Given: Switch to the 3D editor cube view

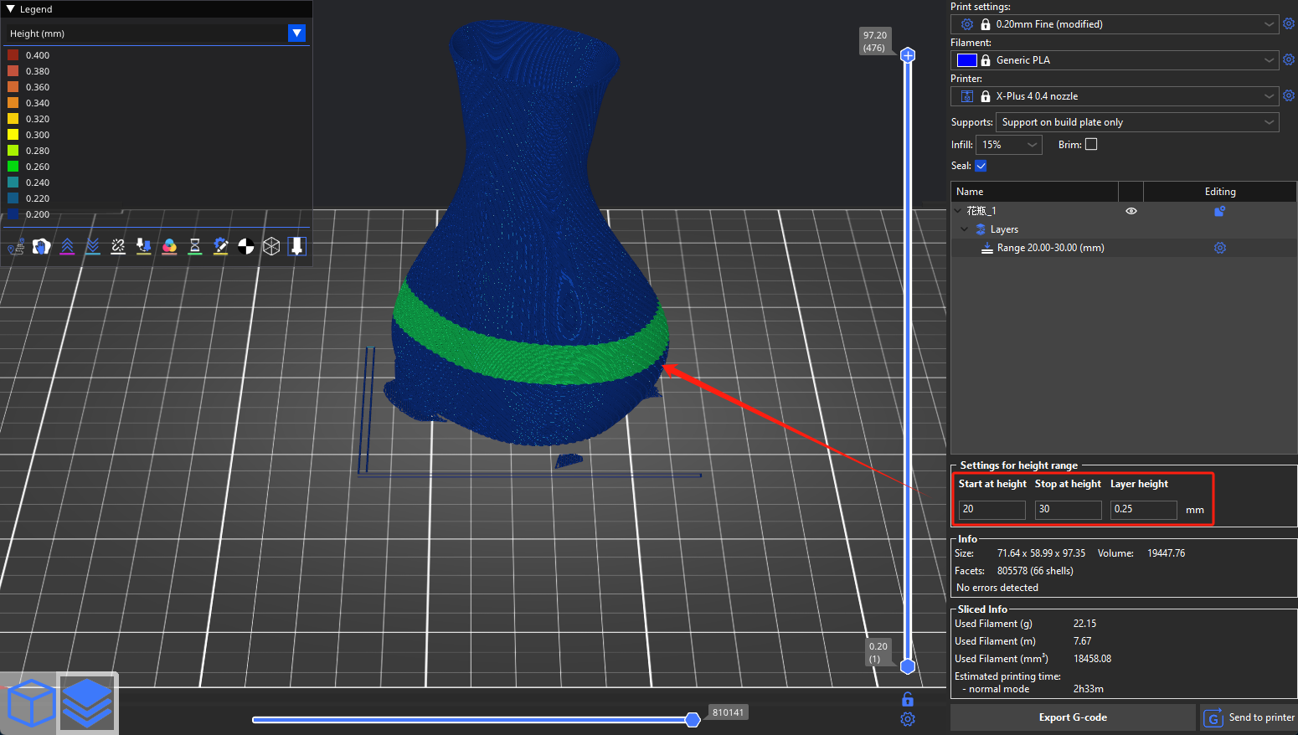Looking at the screenshot, I should (x=30, y=704).
